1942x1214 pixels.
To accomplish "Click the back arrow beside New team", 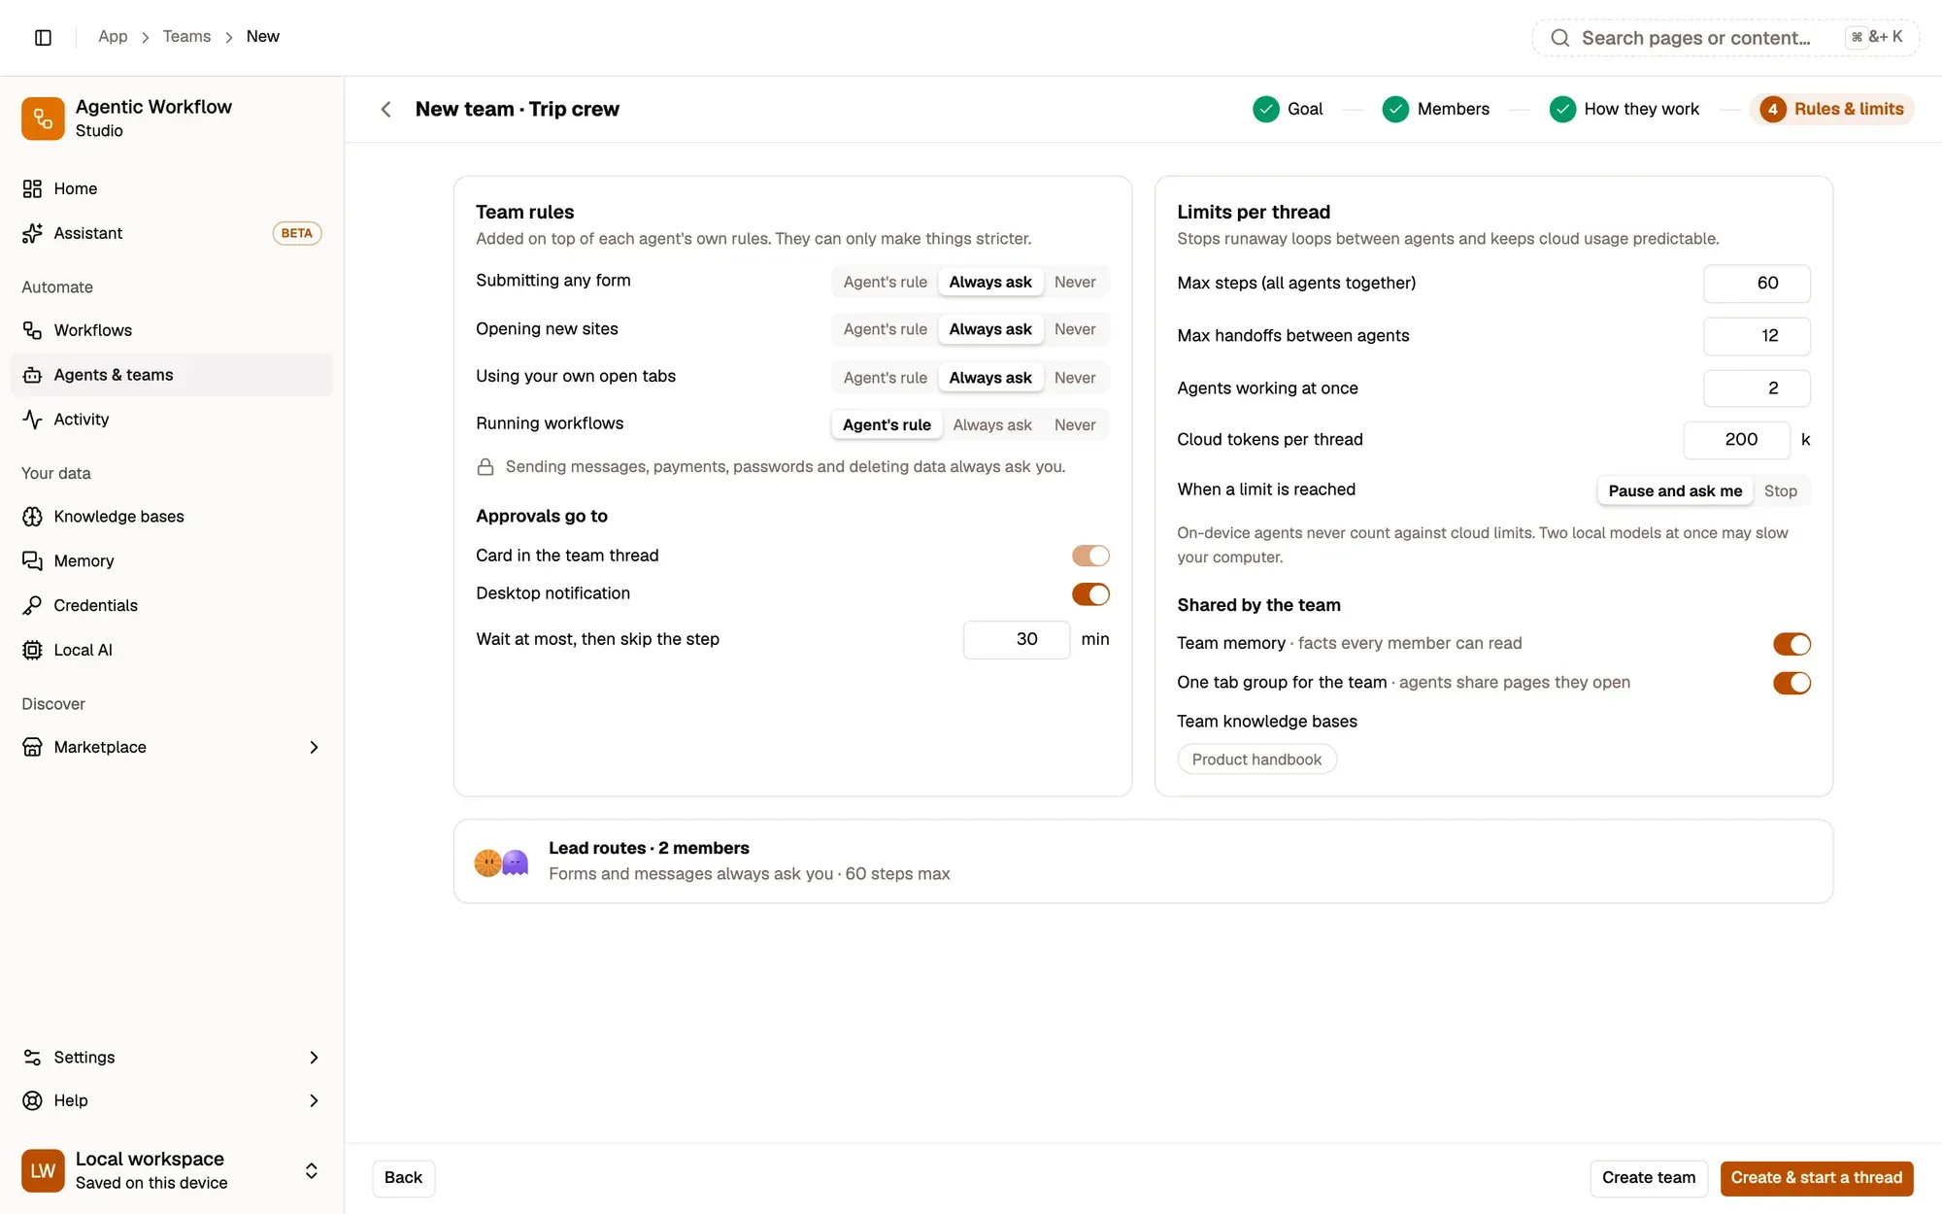I will point(386,109).
